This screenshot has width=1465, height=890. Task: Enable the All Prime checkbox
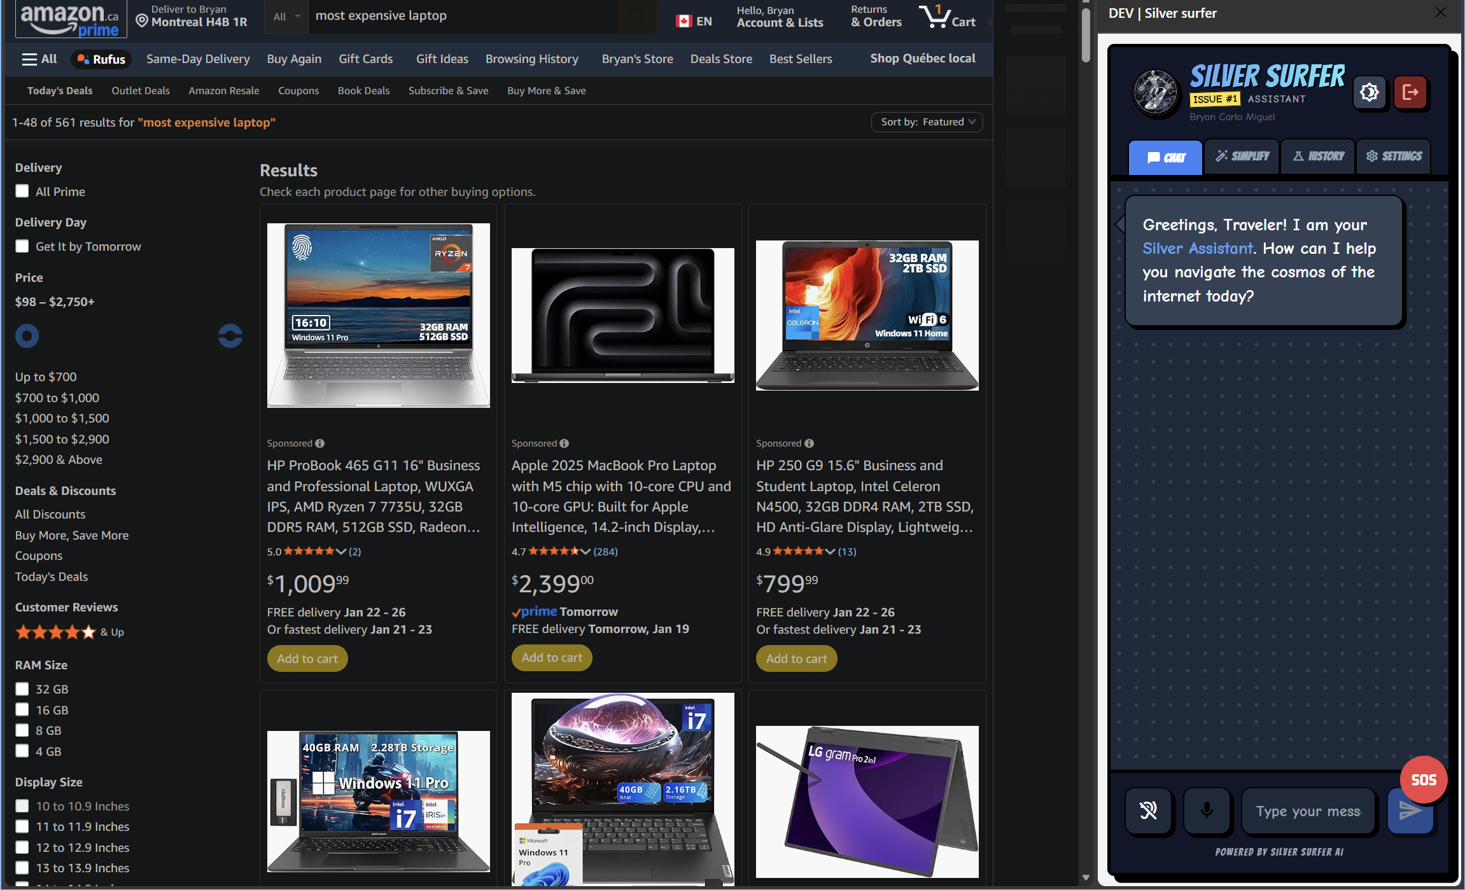(22, 191)
